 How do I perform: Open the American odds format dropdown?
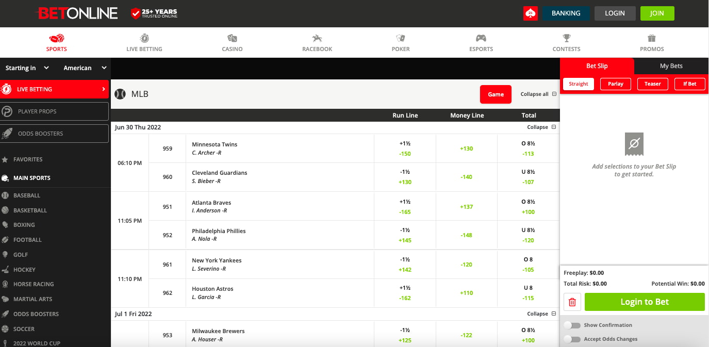point(85,68)
